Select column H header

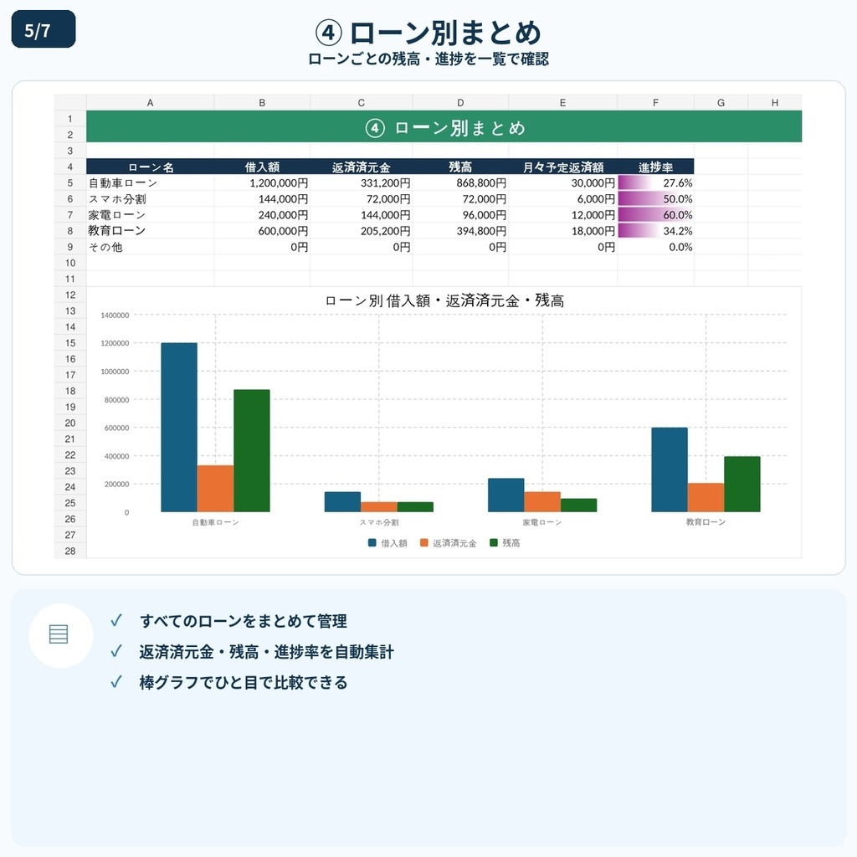774,102
